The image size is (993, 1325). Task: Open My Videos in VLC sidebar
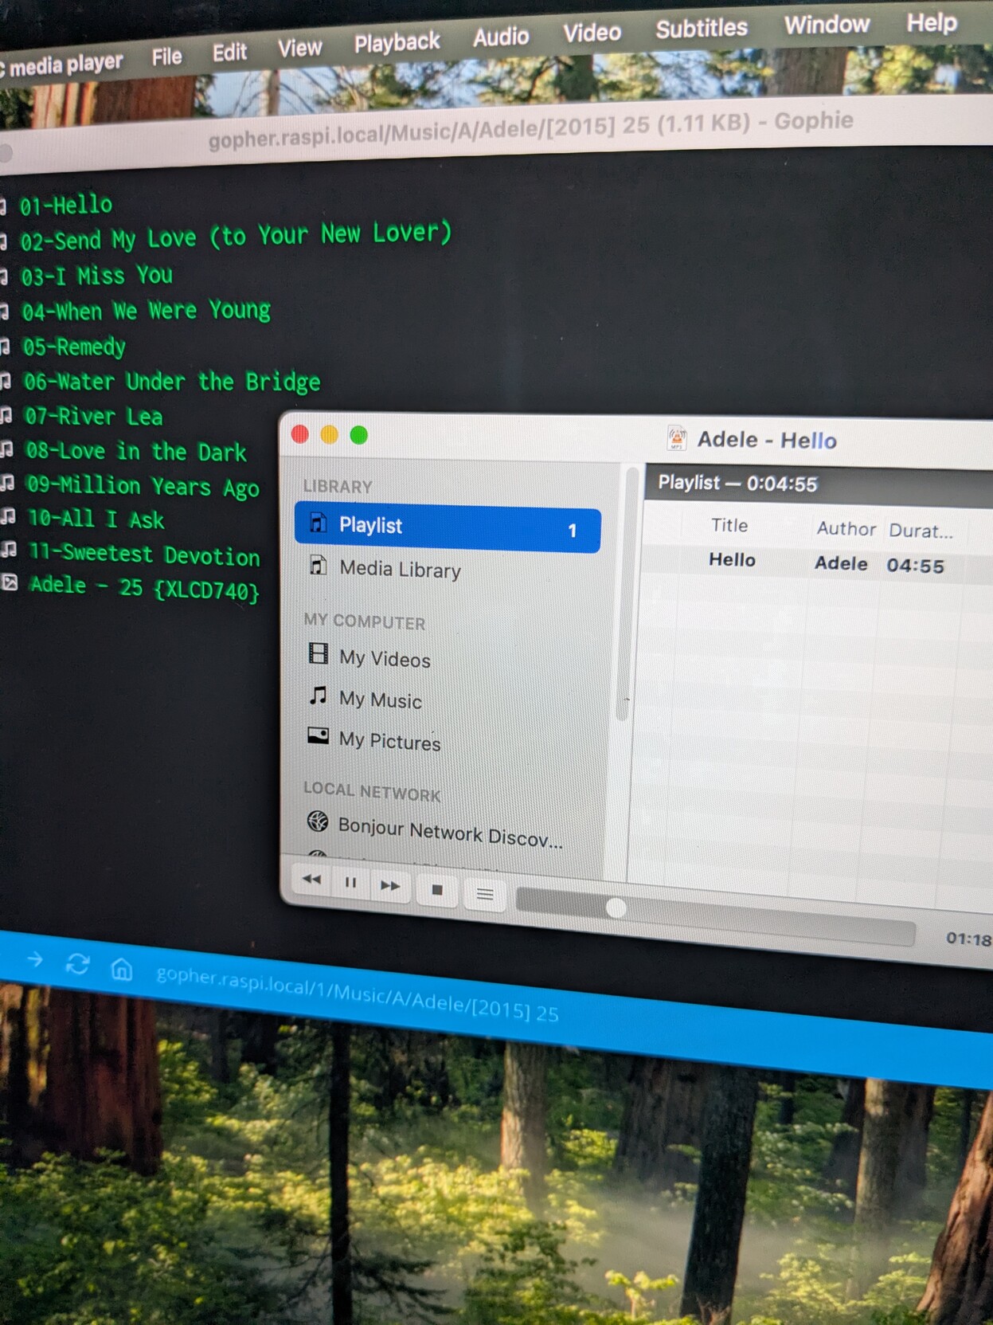[385, 659]
